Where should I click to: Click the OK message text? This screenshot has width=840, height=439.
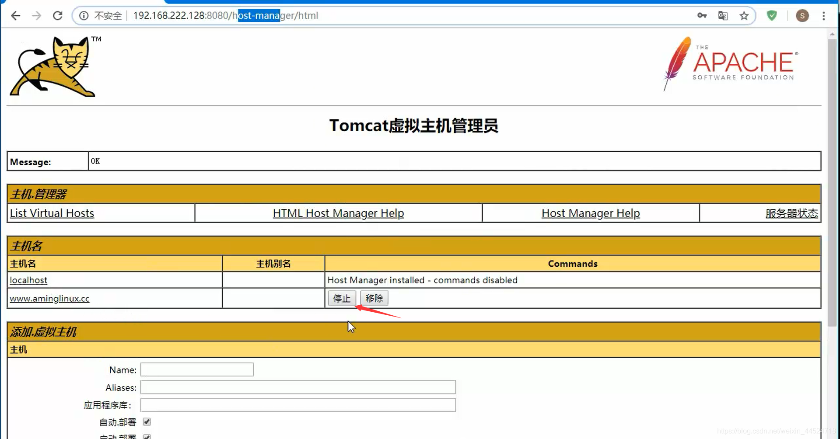click(x=95, y=161)
